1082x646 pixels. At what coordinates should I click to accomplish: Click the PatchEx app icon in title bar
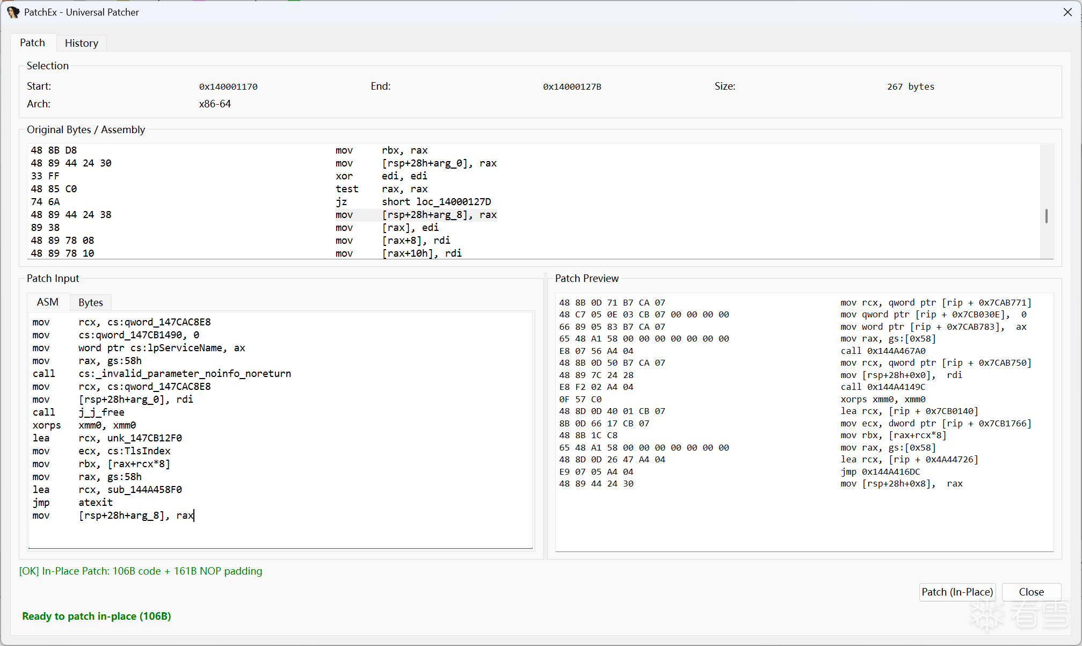tap(13, 12)
